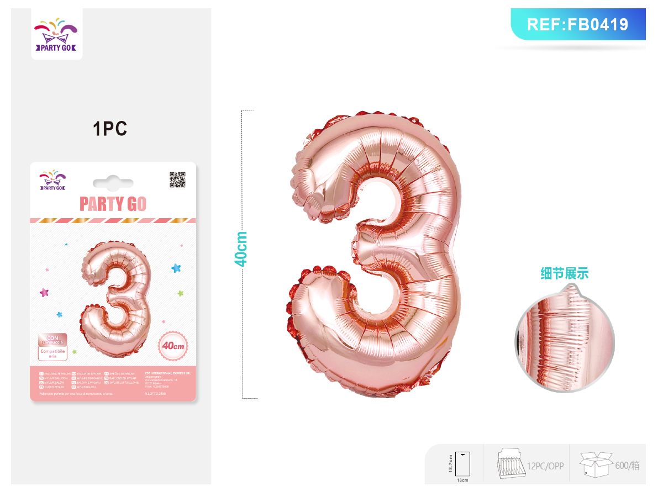Viewport: 663px width, 497px height.
Task: Click the 40cm height dimension label
Action: [x=241, y=249]
